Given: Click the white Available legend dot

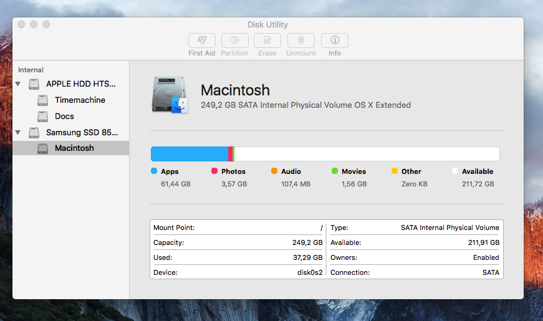Looking at the screenshot, I should click(455, 171).
